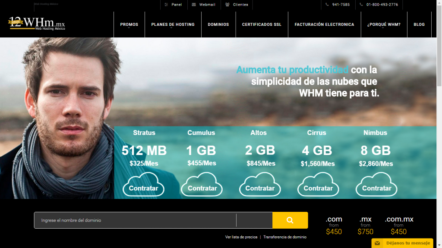Image resolution: width=442 pixels, height=248 pixels.
Task: Expand the PLANES DE HOSTING menu
Action: tap(173, 25)
